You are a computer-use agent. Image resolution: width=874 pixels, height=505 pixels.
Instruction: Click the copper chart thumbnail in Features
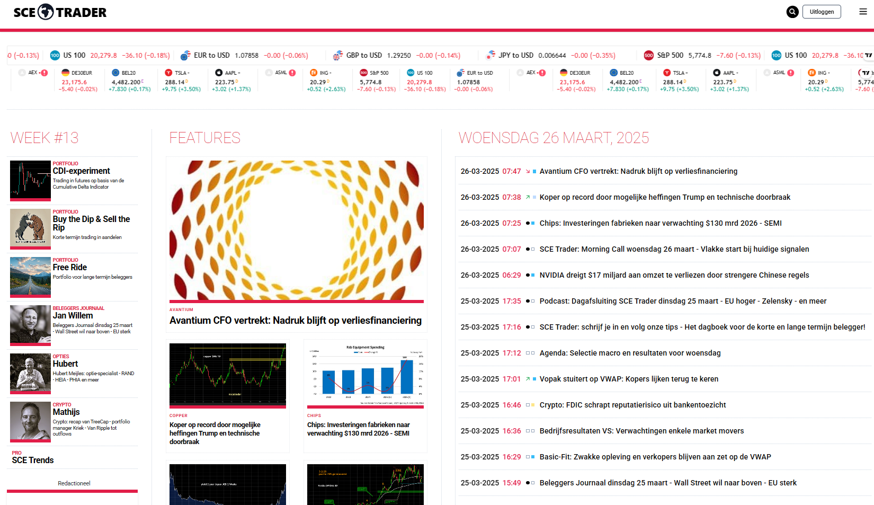(x=228, y=375)
